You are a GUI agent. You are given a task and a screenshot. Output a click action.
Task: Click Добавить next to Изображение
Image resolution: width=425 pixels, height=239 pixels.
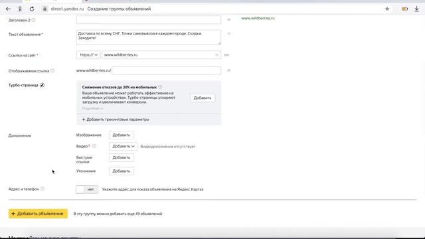pos(121,135)
